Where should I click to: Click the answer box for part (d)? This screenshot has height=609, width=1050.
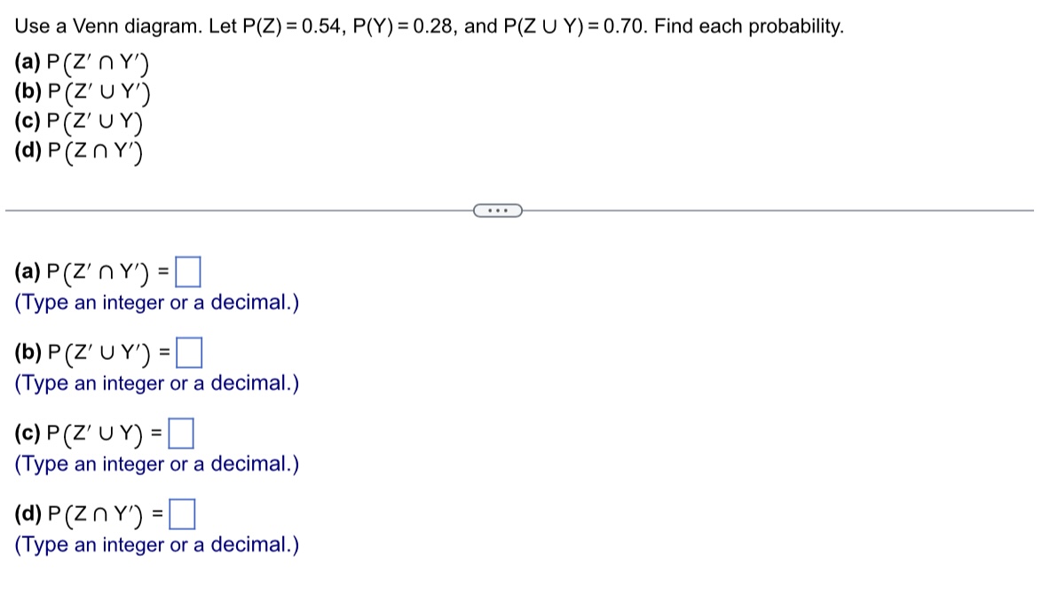point(184,512)
